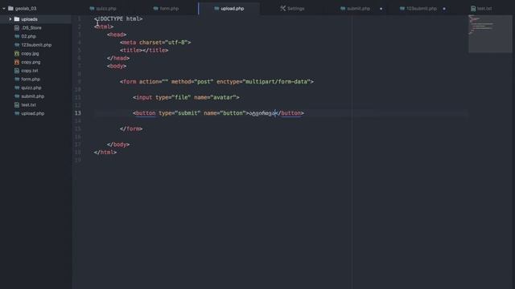
Task: Open quizz.php from the file tree
Action: click(31, 88)
